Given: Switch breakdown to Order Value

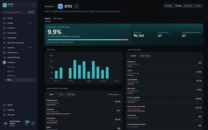Looking at the screenshot, I should tap(145, 56).
